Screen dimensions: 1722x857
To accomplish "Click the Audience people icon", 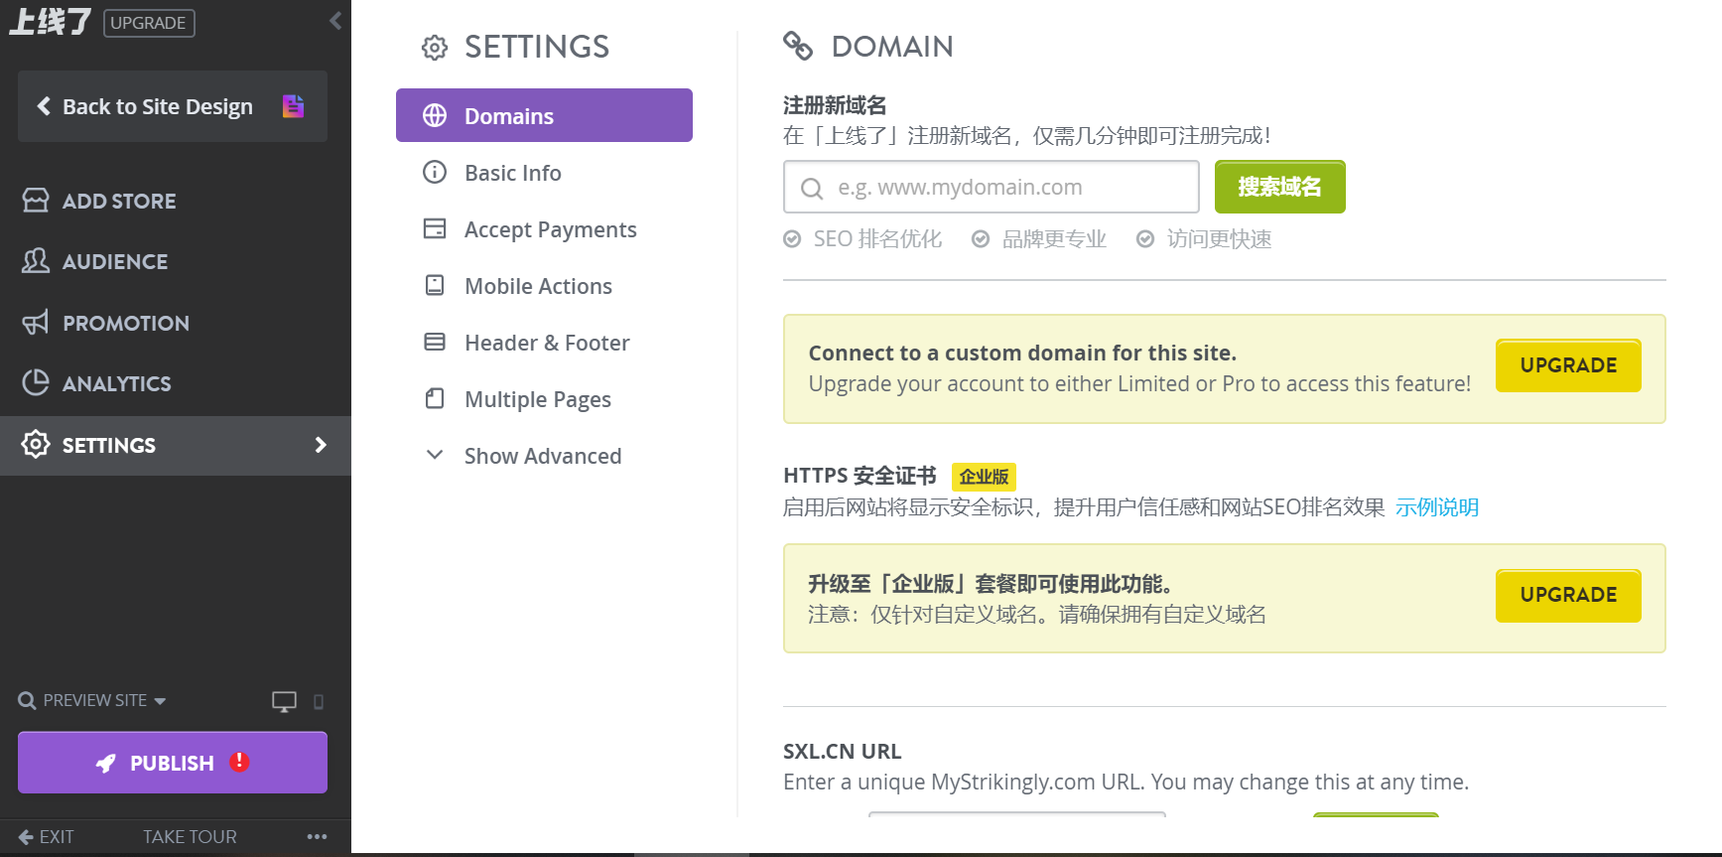I will [x=36, y=261].
